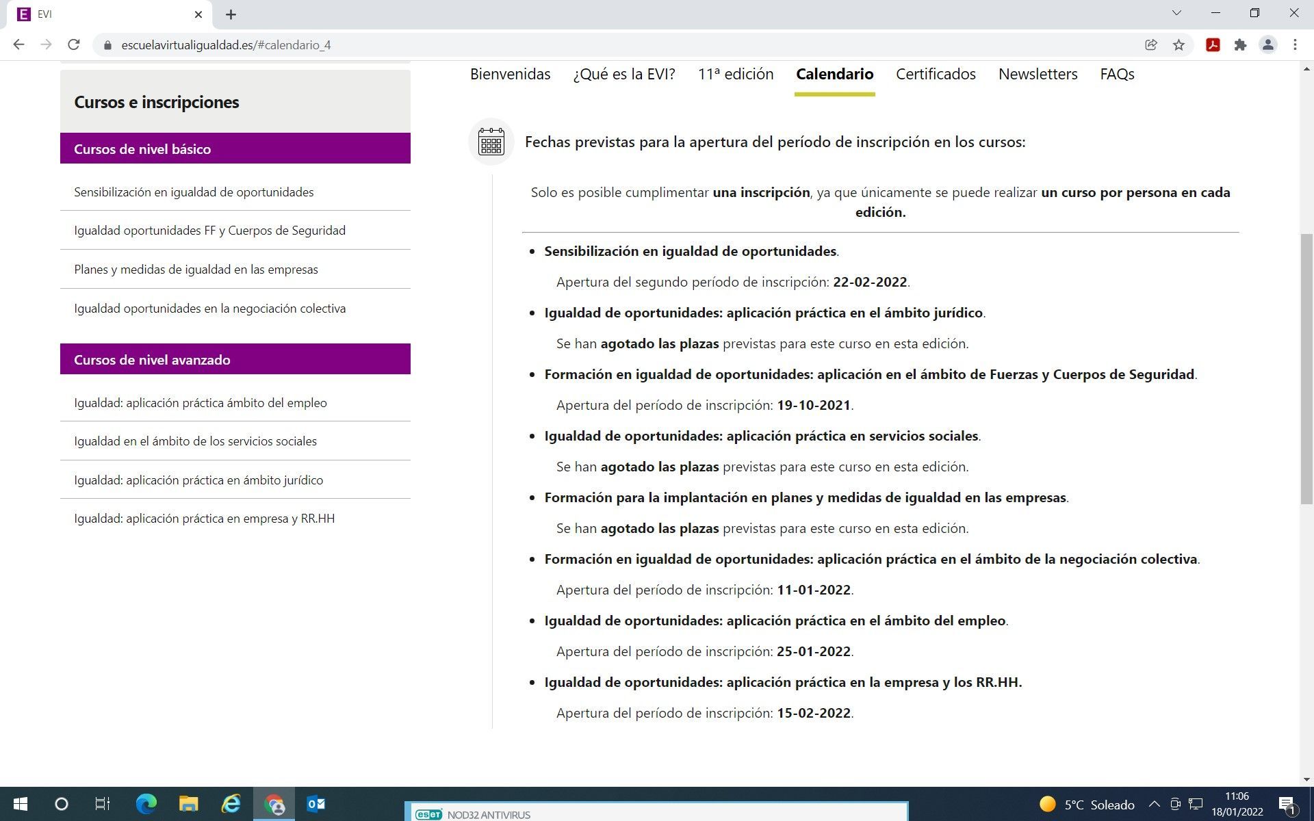Viewport: 1314px width, 821px height.
Task: Select the 11ª edición tab
Action: [736, 74]
